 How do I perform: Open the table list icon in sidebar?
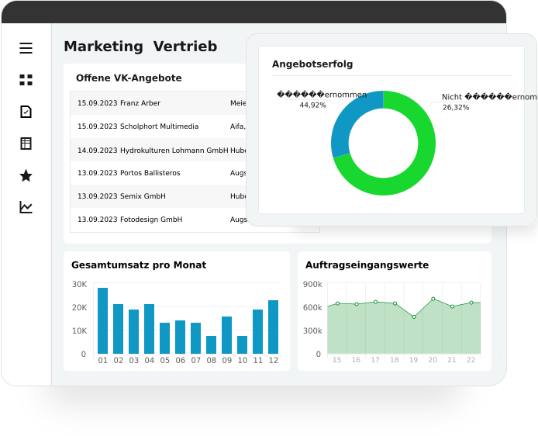26,144
